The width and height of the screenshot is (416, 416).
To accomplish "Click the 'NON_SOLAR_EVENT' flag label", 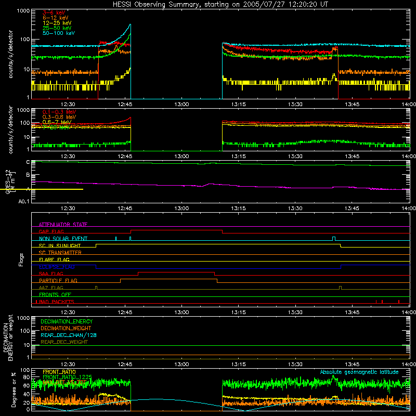I will tap(63, 239).
